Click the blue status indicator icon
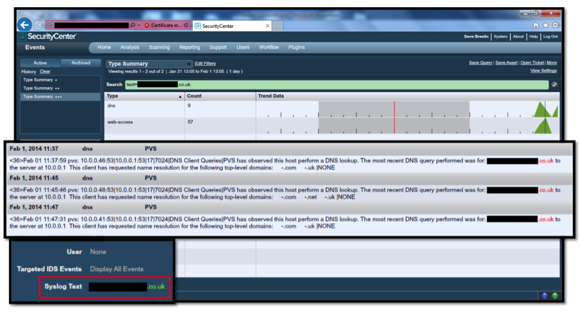This screenshot has height=312, width=580. click(x=545, y=295)
